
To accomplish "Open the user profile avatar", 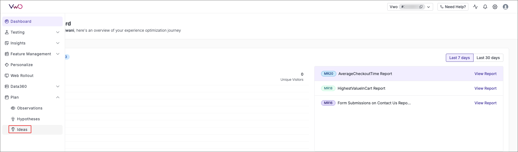I will 506,7.
